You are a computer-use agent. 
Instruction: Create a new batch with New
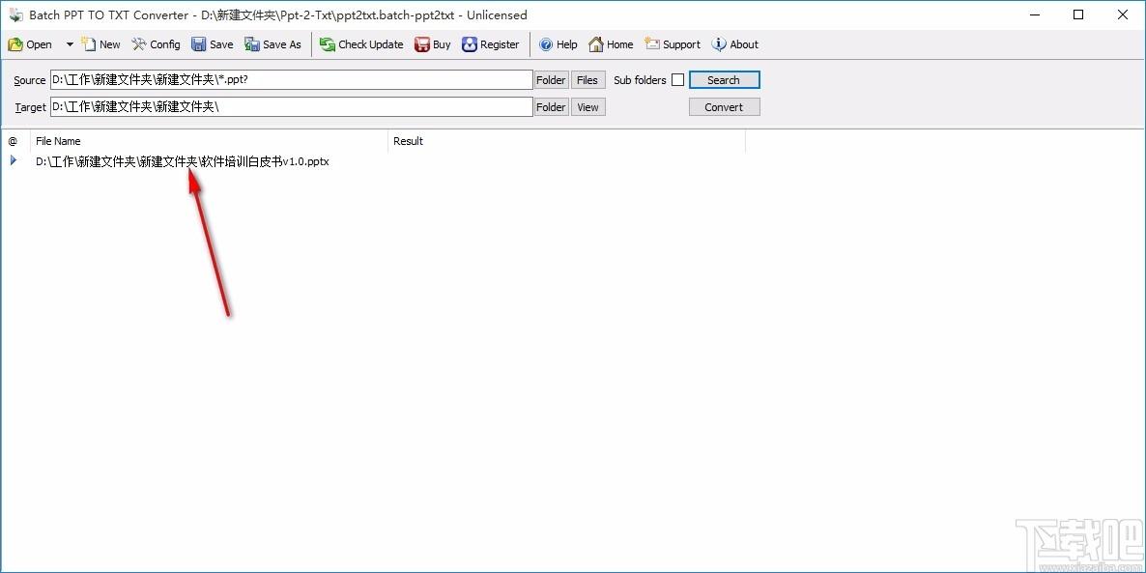[100, 44]
